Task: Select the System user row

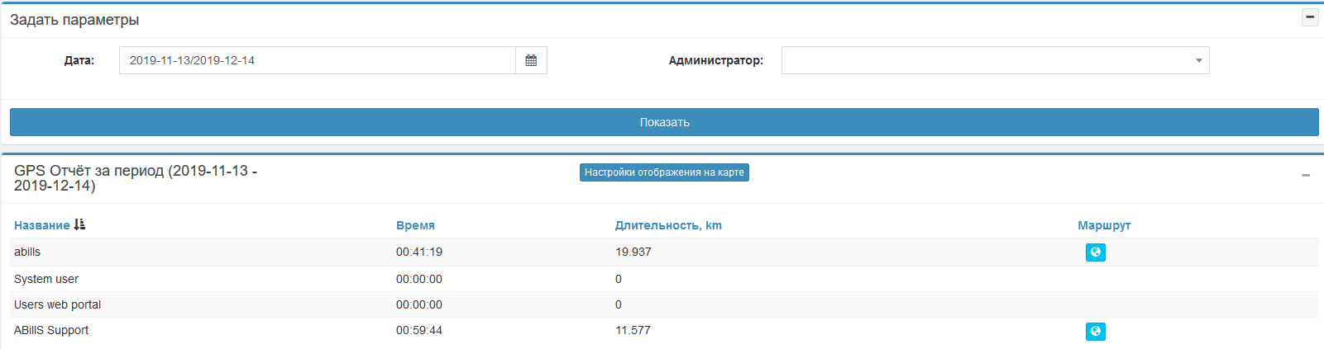Action: click(46, 279)
